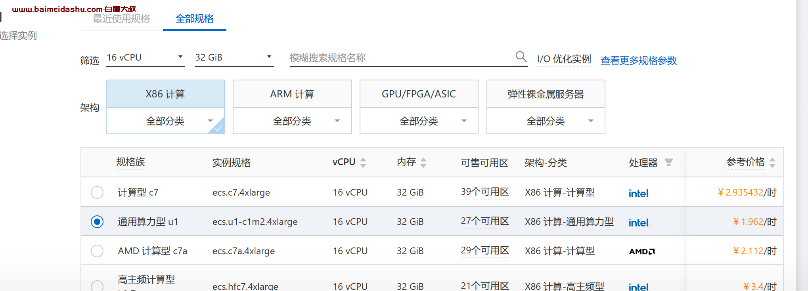808x291 pixels.
Task: Open the 16 vCPU filter dropdown
Action: point(146,58)
